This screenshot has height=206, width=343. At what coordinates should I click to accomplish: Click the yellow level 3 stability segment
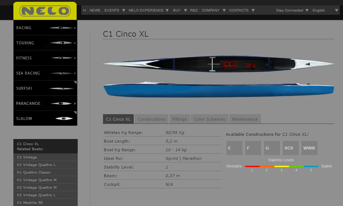[x=282, y=166]
